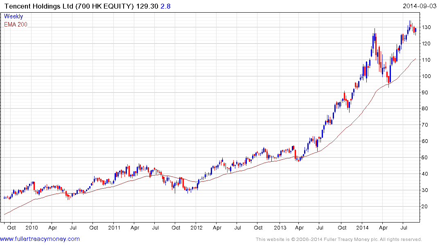Click the Tencent Holdings Ltd chart title
Screen dimensions: 440x245
click(x=69, y=6)
